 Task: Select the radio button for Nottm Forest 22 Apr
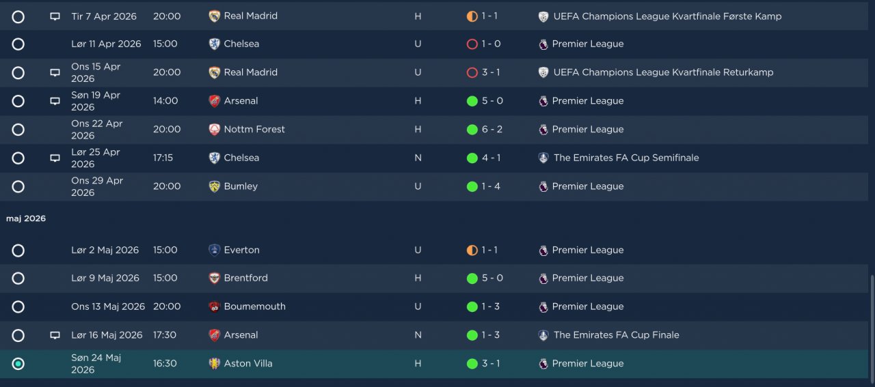tap(18, 130)
